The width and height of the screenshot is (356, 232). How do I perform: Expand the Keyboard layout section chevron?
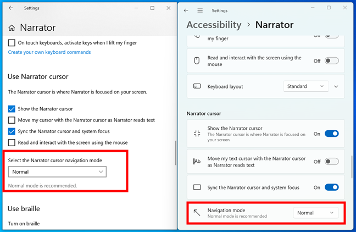pos(336,86)
